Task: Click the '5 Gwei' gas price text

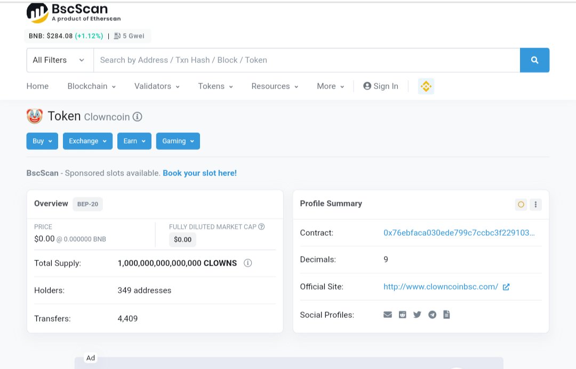Action: [x=133, y=36]
